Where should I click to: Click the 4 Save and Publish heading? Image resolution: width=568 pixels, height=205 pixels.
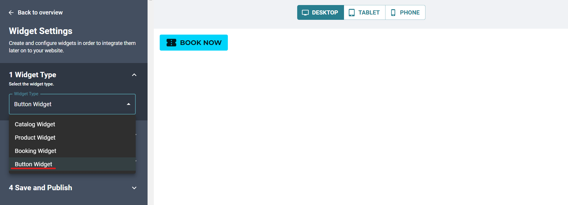tap(41, 188)
